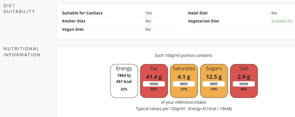Click the HIGH badge under Fat
The width and height of the screenshot is (295, 117).
[154, 84]
